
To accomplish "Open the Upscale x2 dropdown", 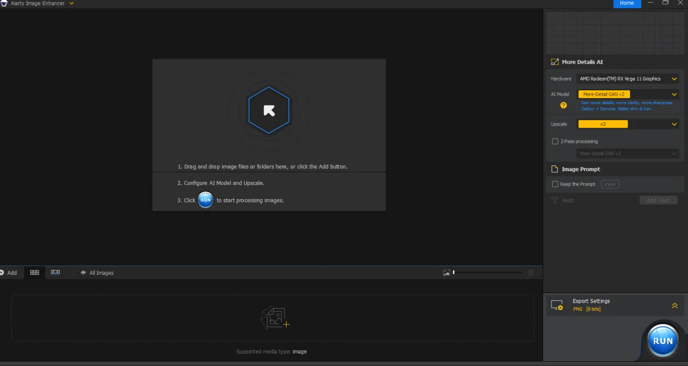I will (x=628, y=124).
